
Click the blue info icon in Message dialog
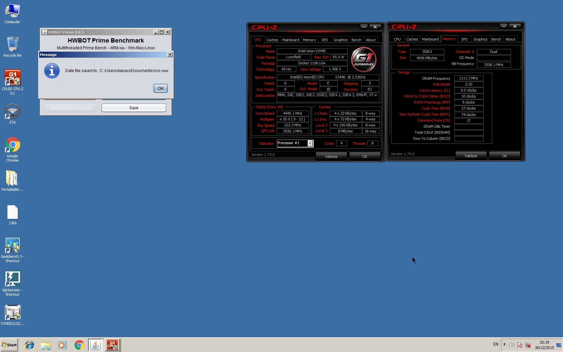click(52, 71)
